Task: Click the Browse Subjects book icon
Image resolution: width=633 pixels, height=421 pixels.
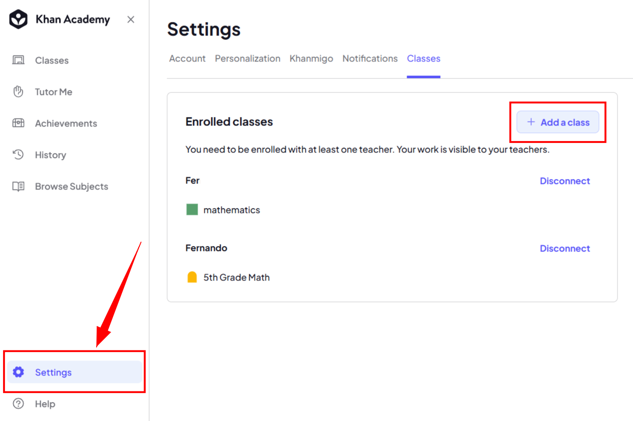Action: click(19, 186)
